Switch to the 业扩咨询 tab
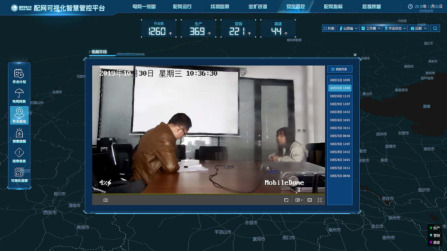 pyautogui.click(x=257, y=7)
